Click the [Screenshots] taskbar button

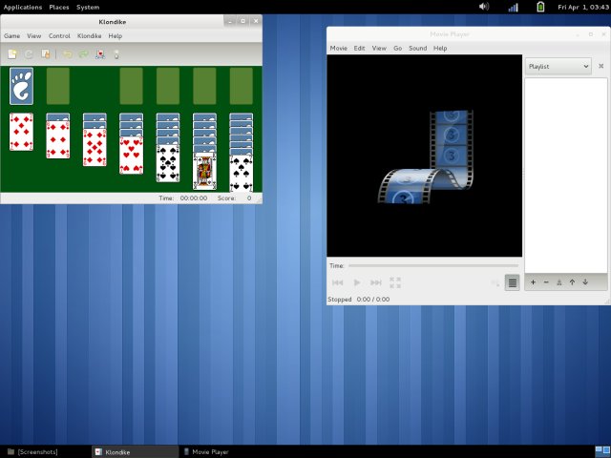[x=38, y=451]
